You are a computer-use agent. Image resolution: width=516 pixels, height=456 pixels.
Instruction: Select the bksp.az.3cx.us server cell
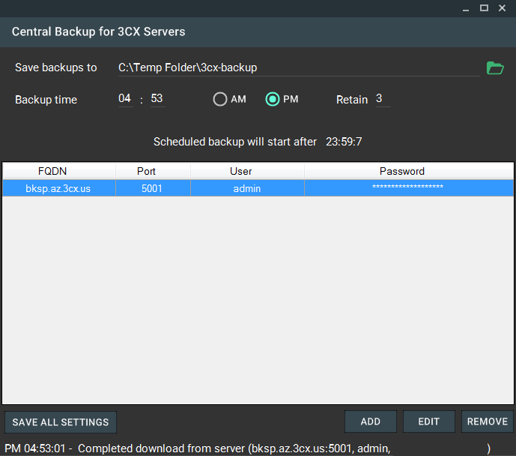[x=59, y=188]
